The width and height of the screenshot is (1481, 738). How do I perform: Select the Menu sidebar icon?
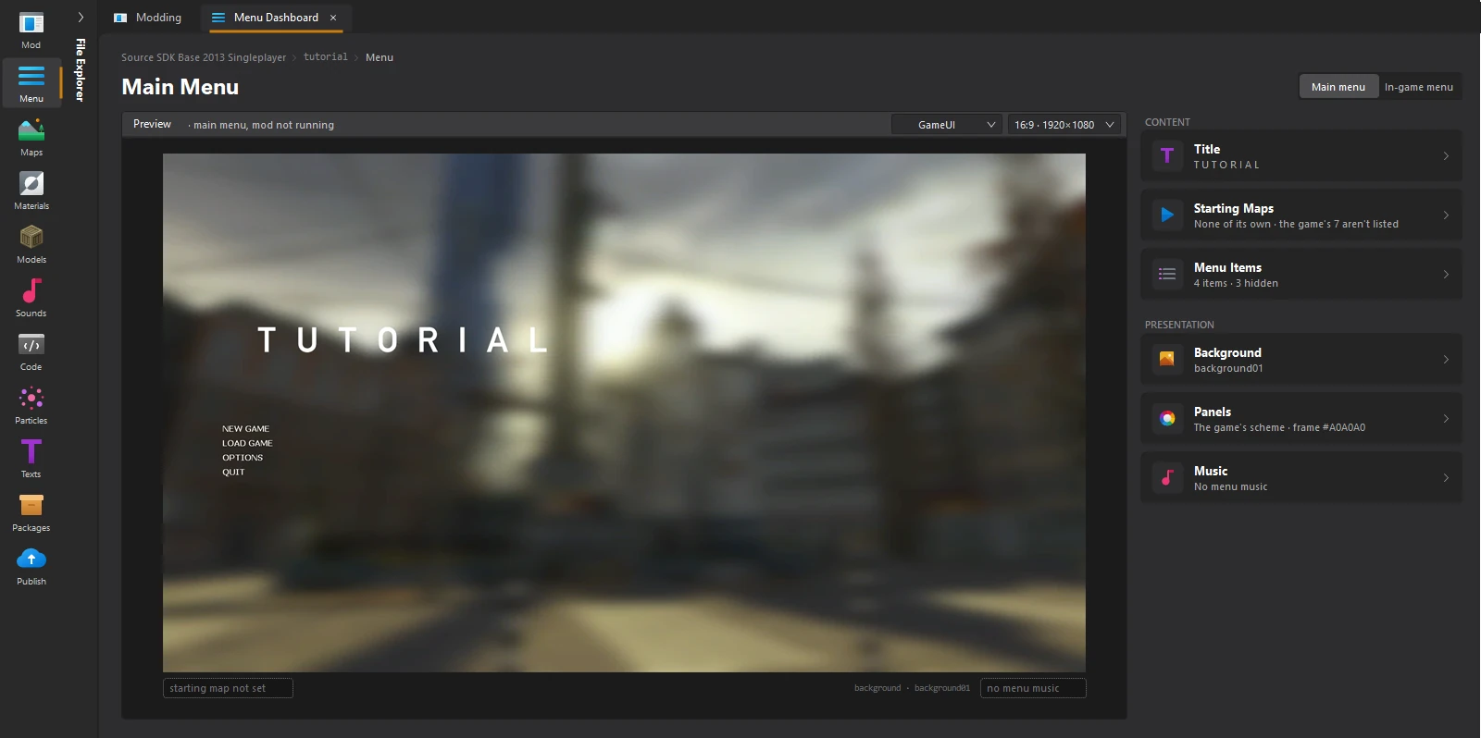[x=31, y=83]
